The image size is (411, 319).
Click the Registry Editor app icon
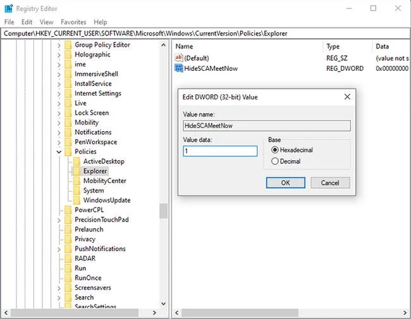(9, 8)
